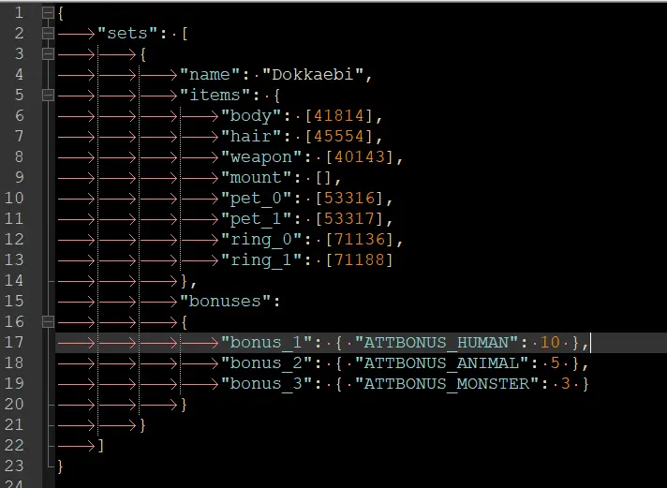Click the "body" key
The height and width of the screenshot is (488, 667).
tap(251, 116)
